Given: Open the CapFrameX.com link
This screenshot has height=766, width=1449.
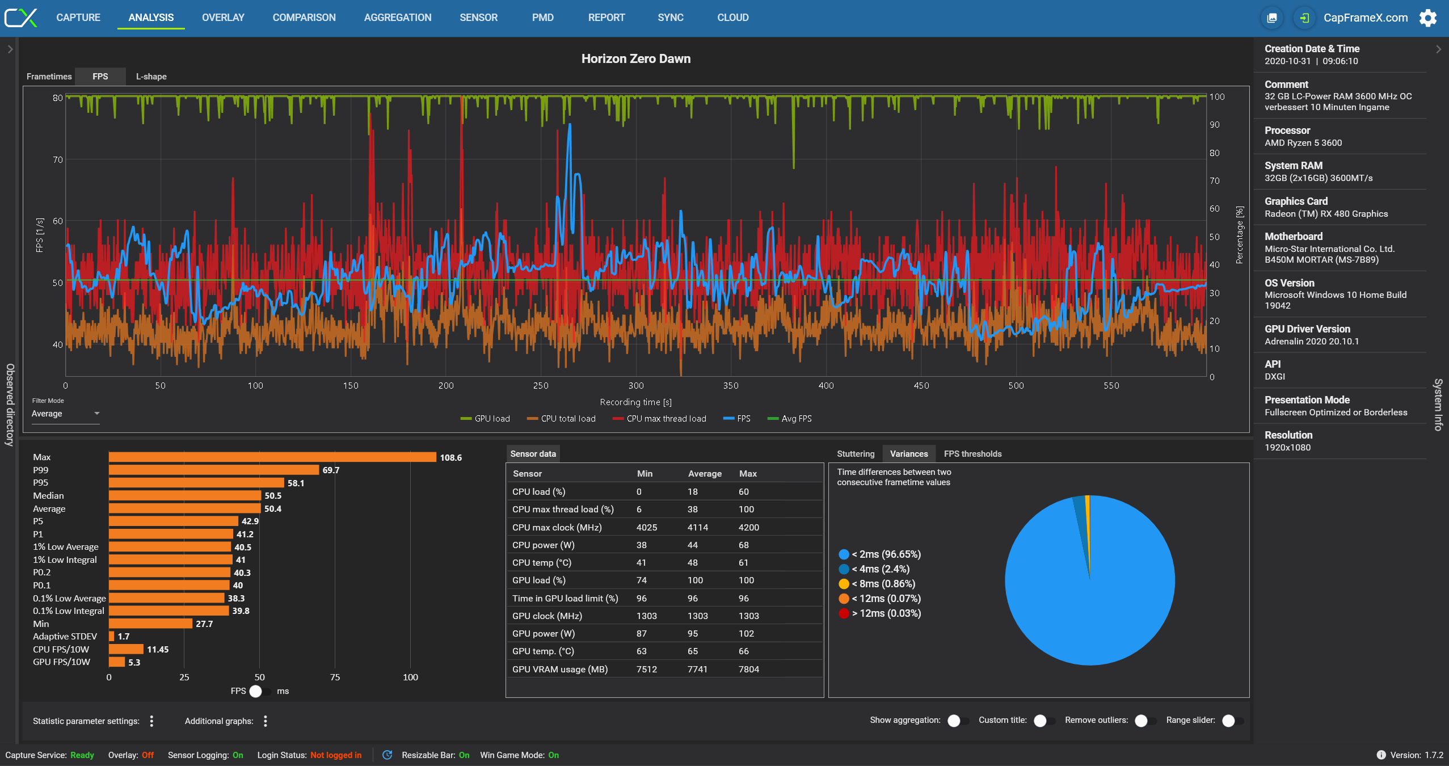Looking at the screenshot, I should (x=1365, y=18).
